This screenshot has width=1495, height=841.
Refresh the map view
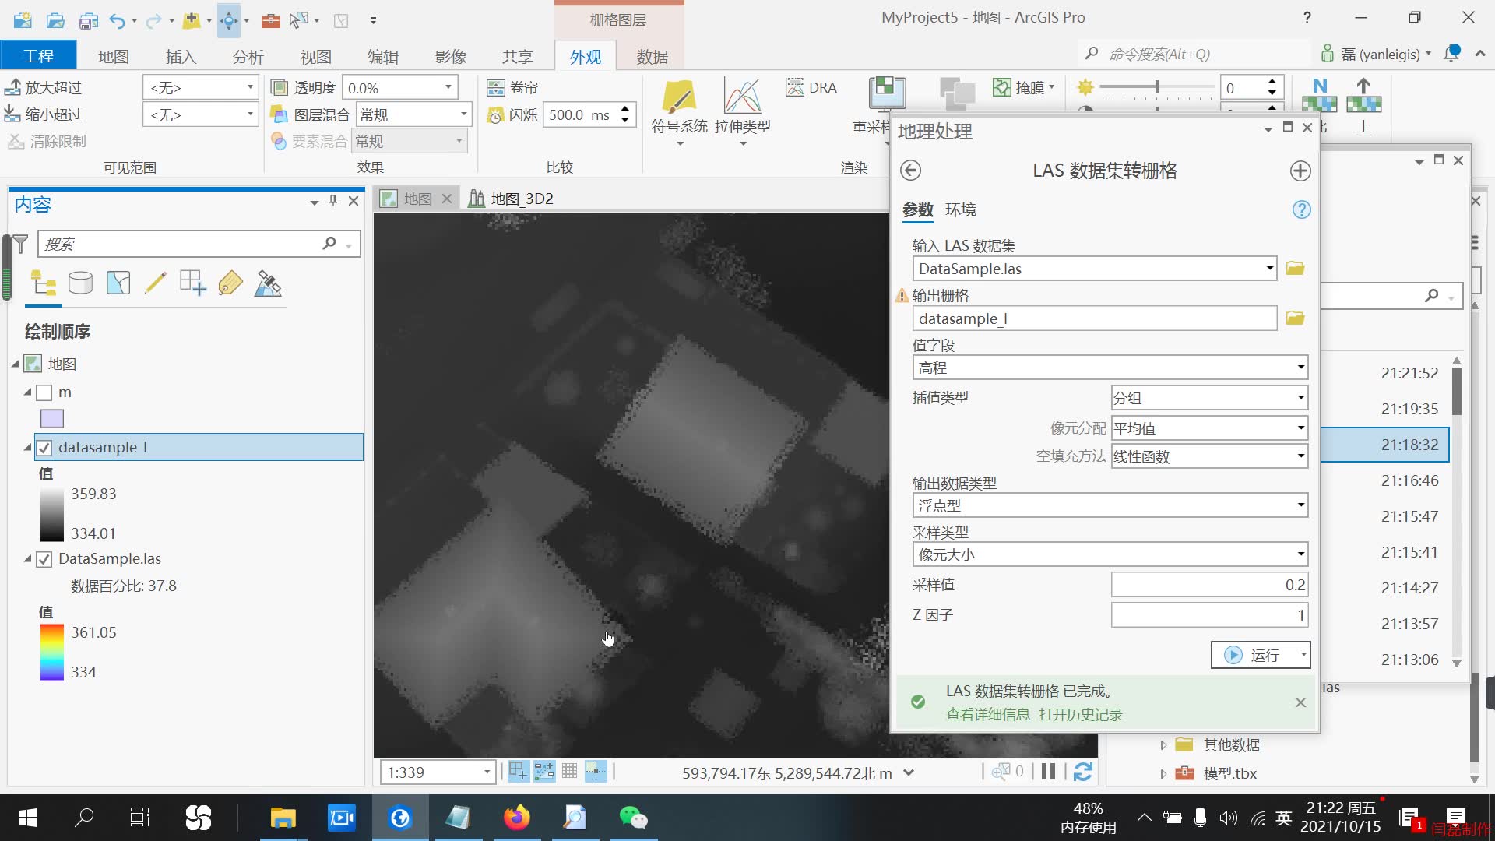click(1082, 772)
